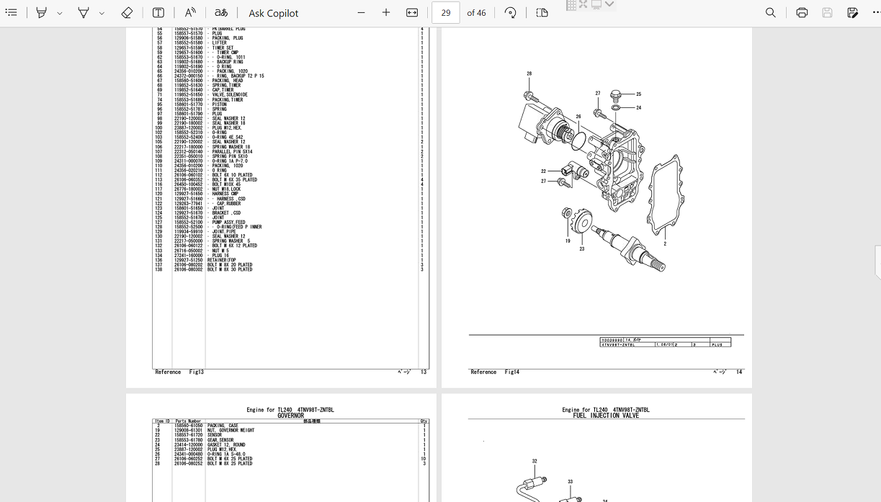Activate the Add text tool
Viewport: 881px width, 502px height.
(x=158, y=12)
